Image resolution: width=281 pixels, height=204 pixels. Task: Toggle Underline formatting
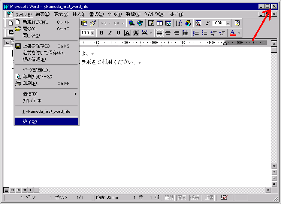coord(118,33)
